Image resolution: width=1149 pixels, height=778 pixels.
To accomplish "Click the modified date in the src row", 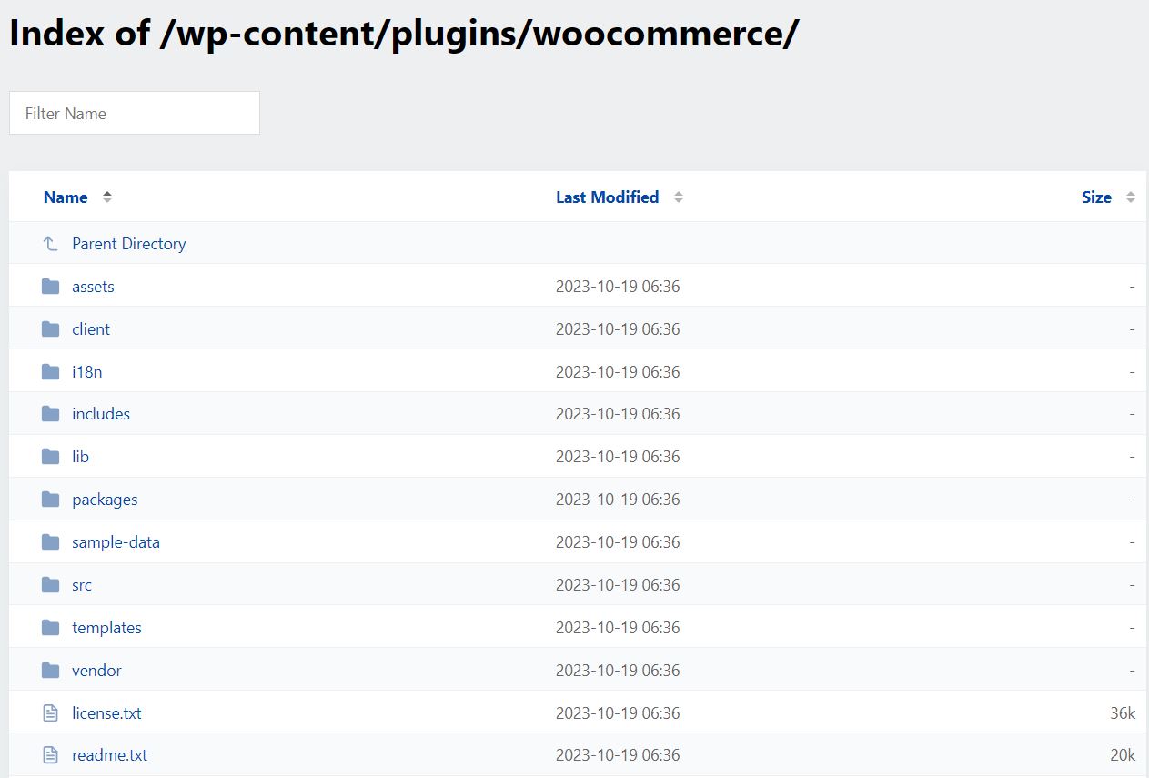I will (x=618, y=585).
